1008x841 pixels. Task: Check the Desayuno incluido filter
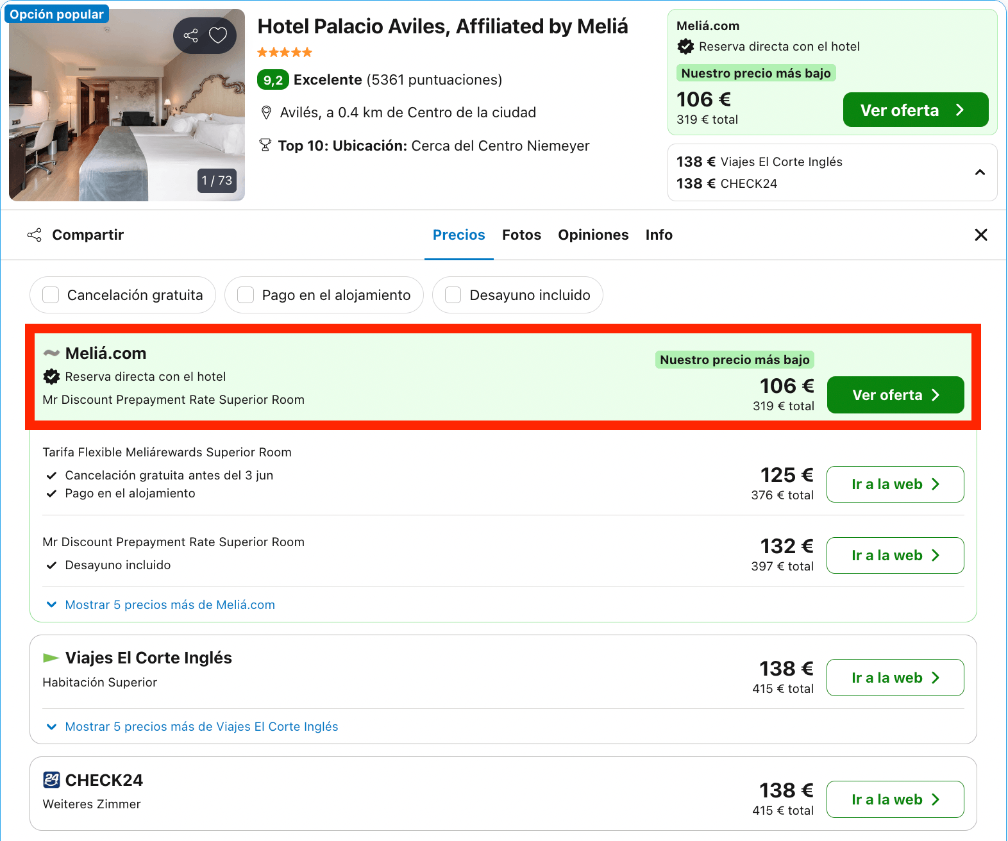point(453,295)
